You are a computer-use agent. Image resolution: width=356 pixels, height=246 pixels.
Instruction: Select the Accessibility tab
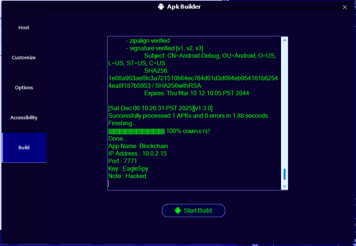pos(24,118)
